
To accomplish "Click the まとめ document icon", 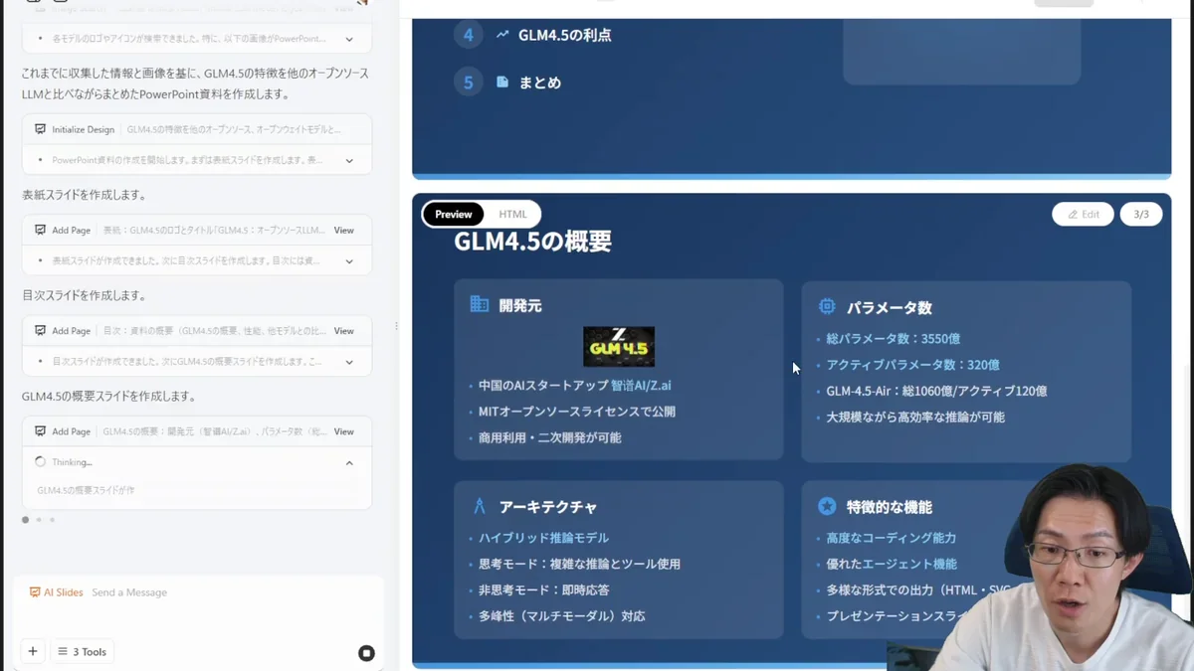I will (502, 82).
